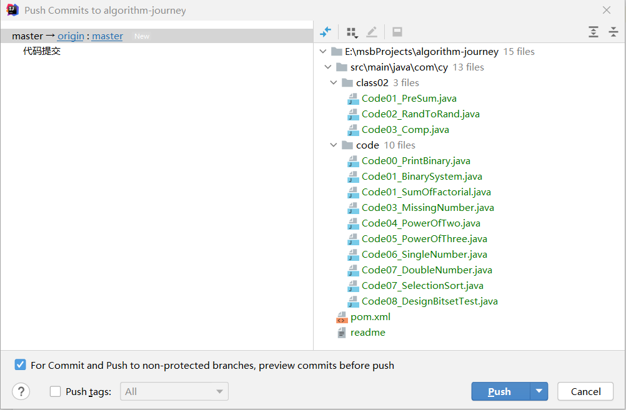Click the preview diff panel icon
Image resolution: width=626 pixels, height=410 pixels.
tap(397, 32)
